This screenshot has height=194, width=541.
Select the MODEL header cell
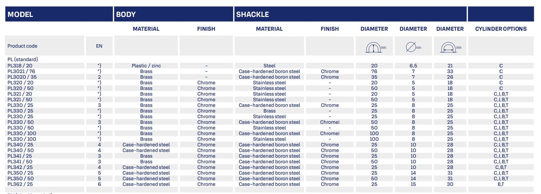pyautogui.click(x=59, y=14)
